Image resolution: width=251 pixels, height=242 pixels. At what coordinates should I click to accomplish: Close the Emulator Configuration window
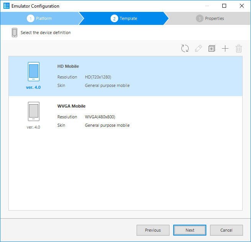coord(242,6)
